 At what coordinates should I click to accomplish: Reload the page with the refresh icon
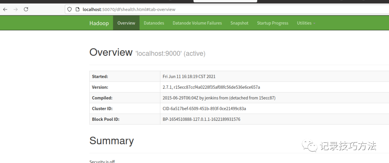(x=26, y=9)
